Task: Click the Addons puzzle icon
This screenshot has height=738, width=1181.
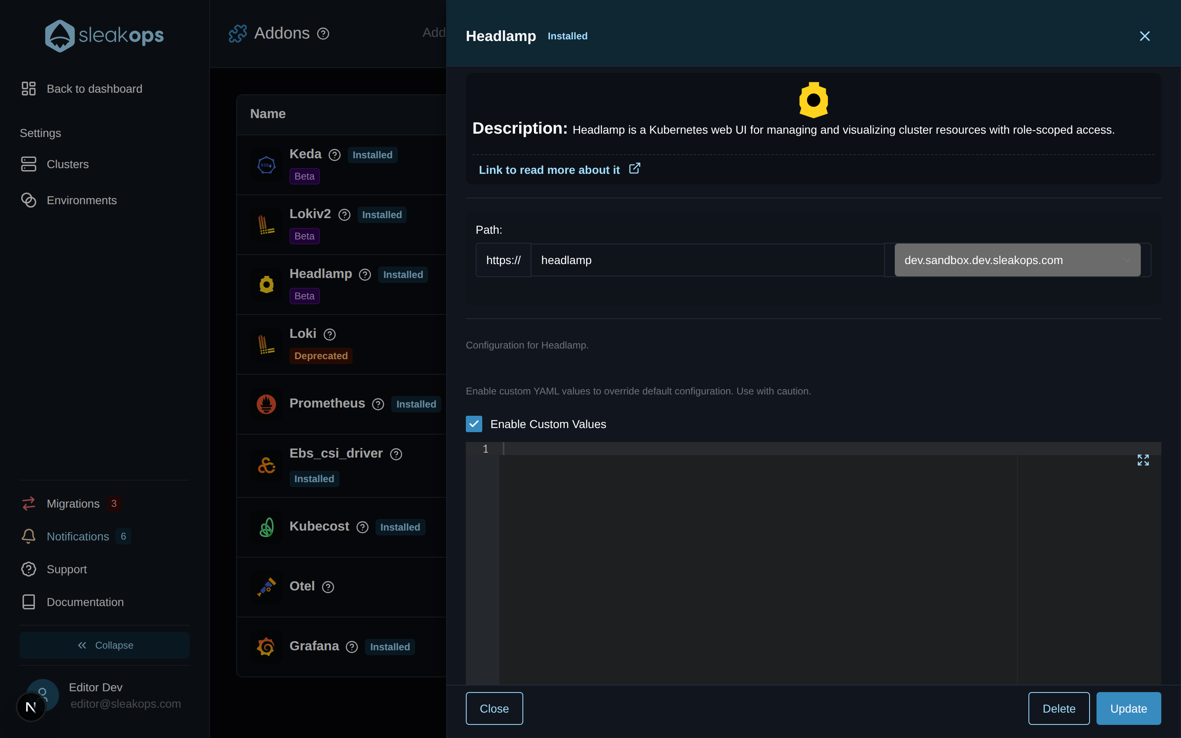Action: [238, 34]
